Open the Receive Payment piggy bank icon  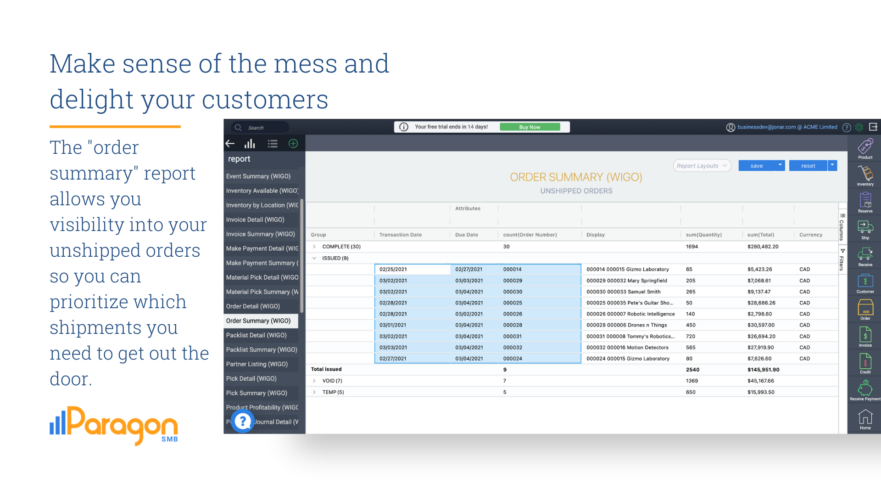click(x=865, y=388)
